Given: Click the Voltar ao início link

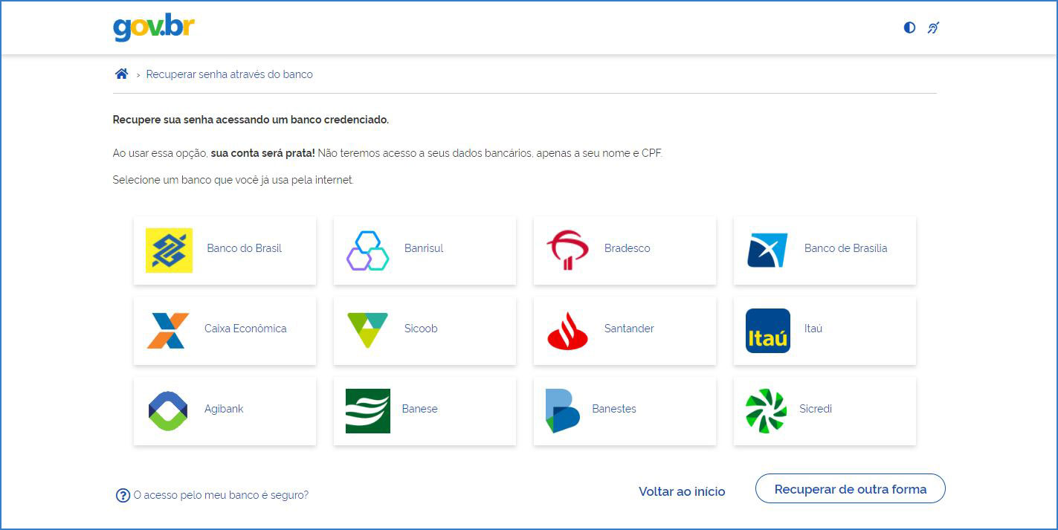Looking at the screenshot, I should click(x=681, y=491).
